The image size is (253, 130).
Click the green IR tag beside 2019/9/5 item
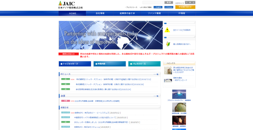tap(65, 122)
